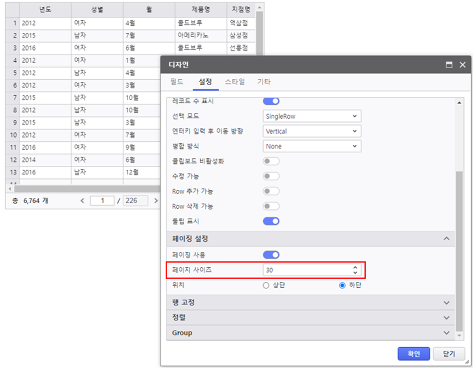Click the 확인 button
Screen dimensions: 475x369
point(413,354)
